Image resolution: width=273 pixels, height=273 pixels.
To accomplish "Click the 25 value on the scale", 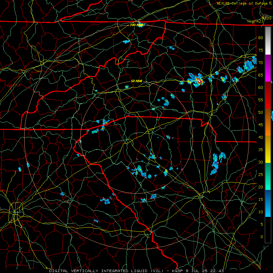I will (261, 175).
